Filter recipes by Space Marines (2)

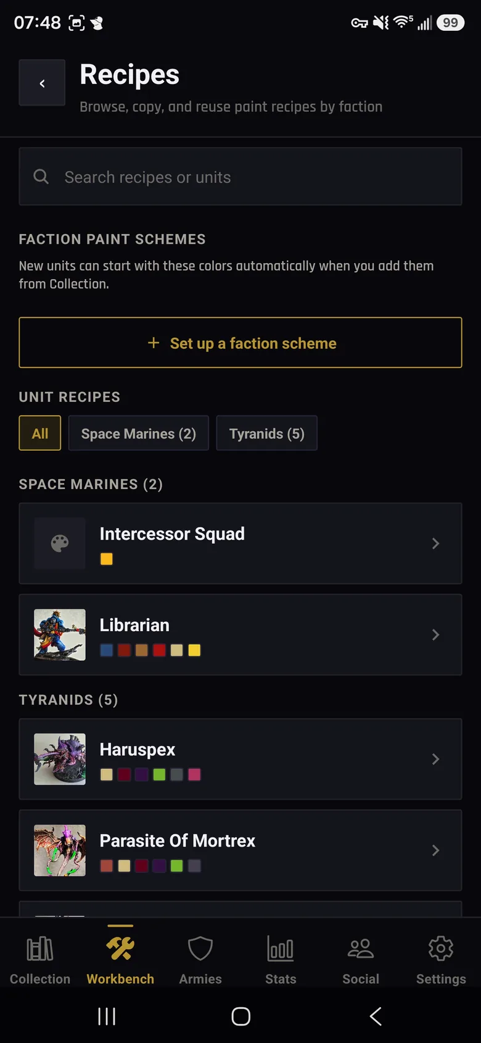pyautogui.click(x=139, y=434)
